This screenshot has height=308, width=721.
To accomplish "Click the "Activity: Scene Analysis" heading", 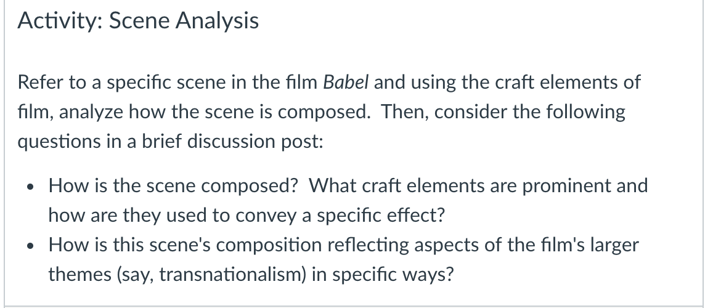I will tap(138, 21).
